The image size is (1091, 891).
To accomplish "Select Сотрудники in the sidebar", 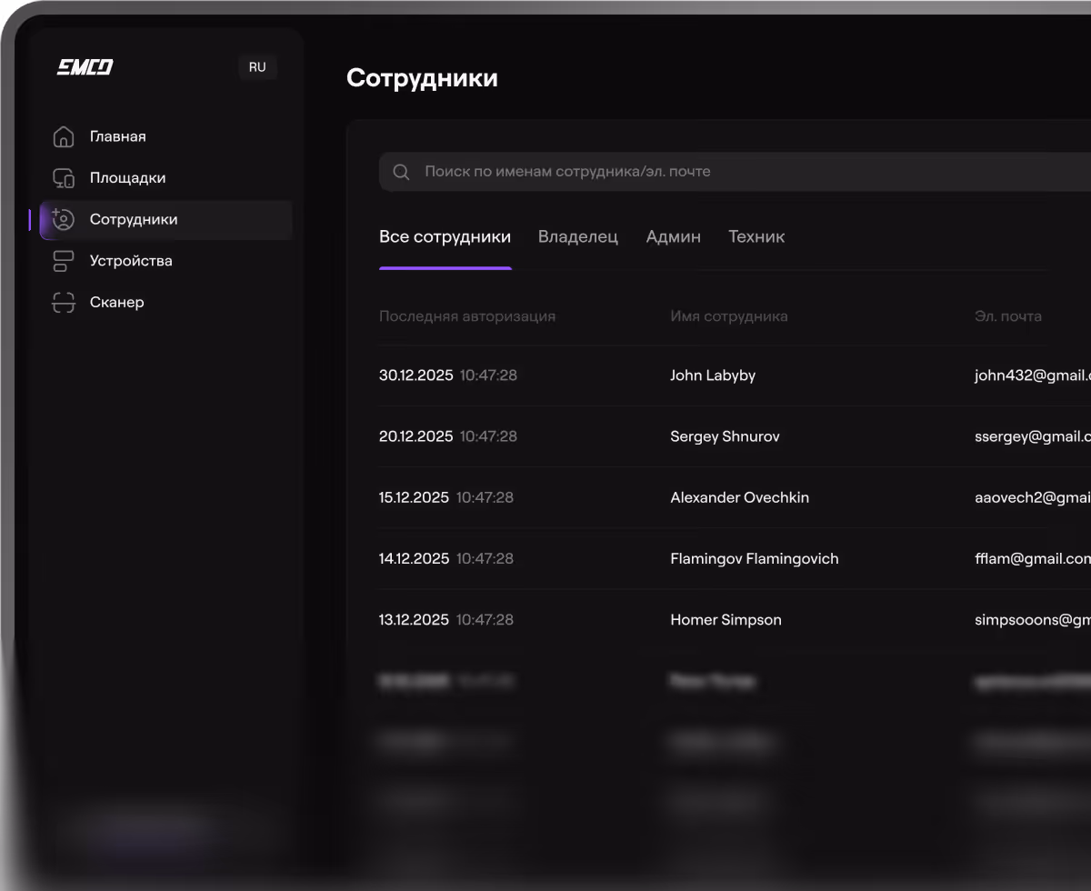I will click(x=165, y=219).
